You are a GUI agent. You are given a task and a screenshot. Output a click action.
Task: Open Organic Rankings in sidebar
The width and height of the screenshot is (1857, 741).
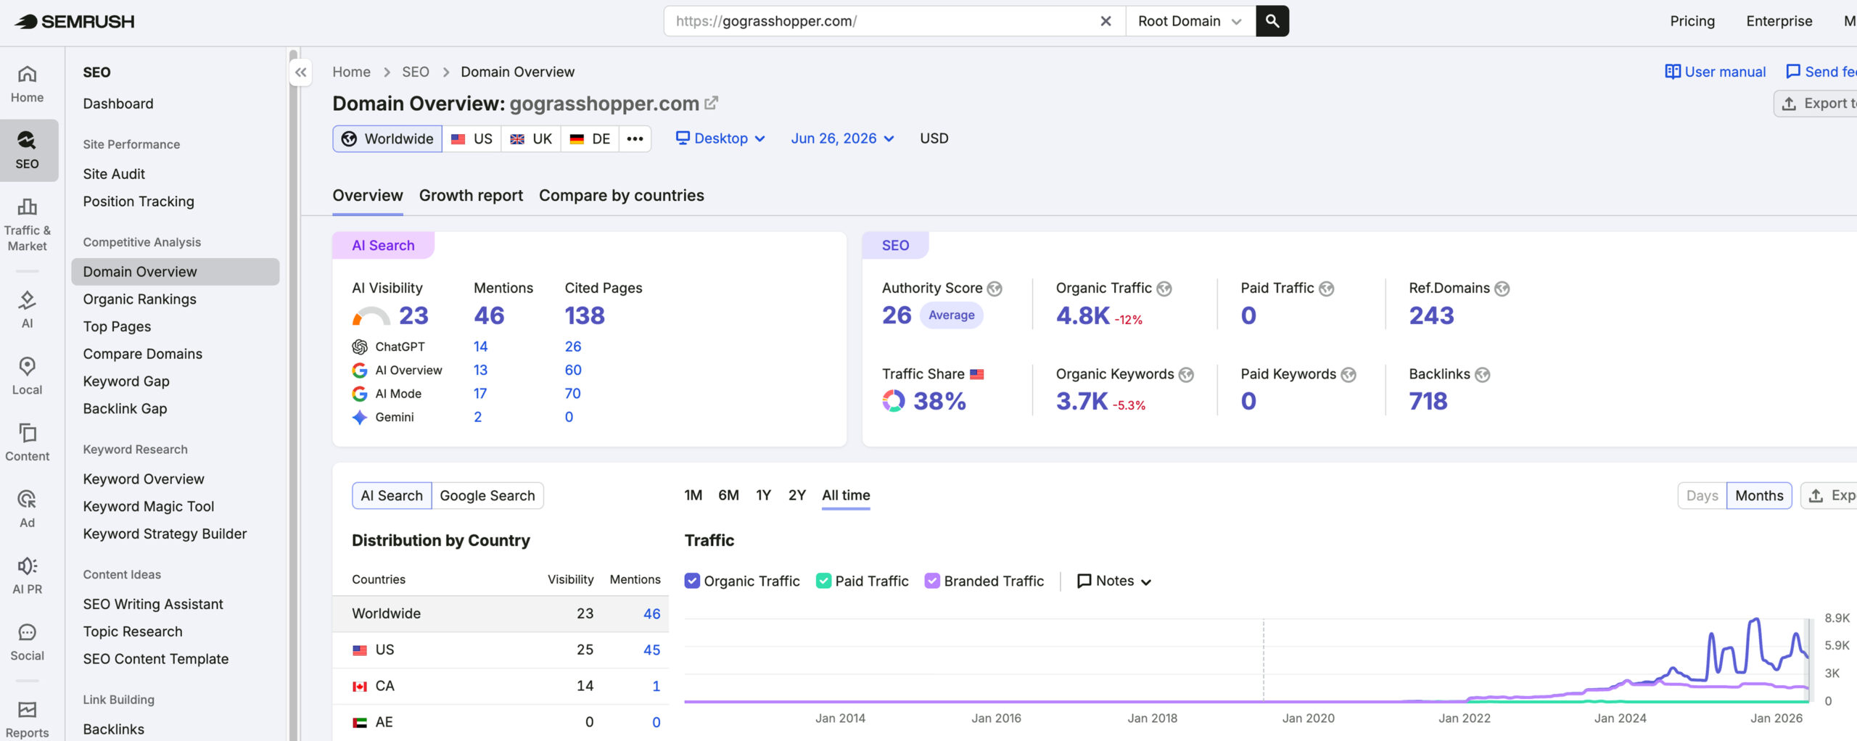pos(139,299)
